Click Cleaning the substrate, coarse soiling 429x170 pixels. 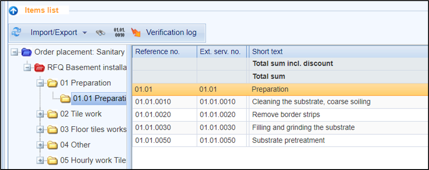coord(311,102)
